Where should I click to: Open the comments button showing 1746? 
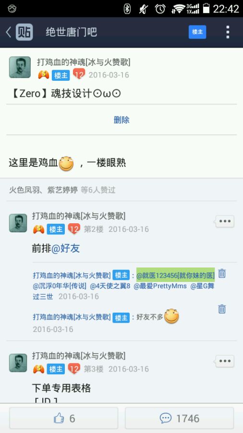[x=179, y=419]
